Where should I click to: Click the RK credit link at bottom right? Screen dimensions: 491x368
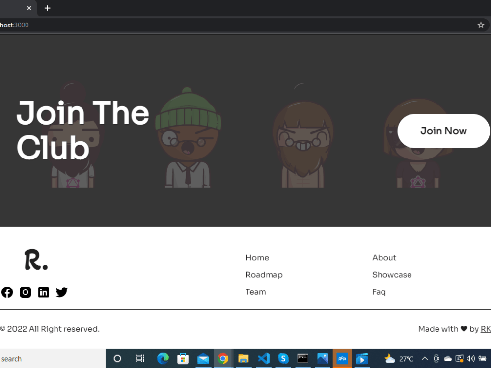tap(486, 329)
